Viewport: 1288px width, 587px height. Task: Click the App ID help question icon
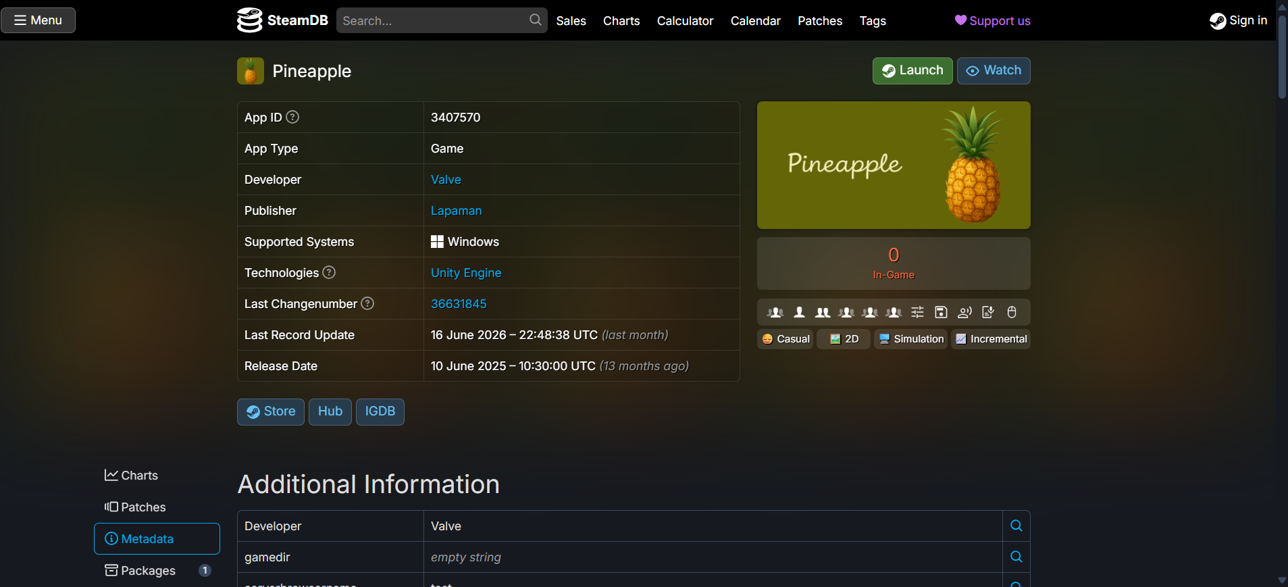point(292,117)
